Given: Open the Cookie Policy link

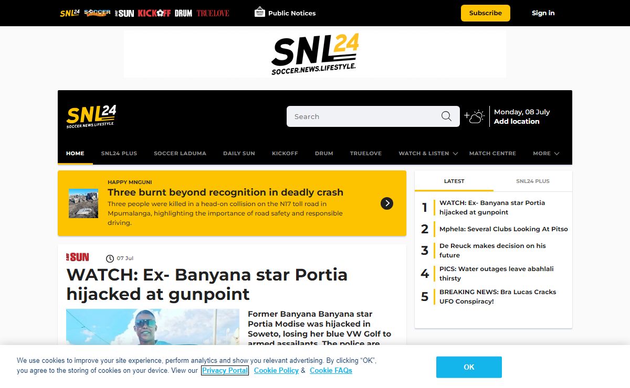Looking at the screenshot, I should click(x=276, y=371).
